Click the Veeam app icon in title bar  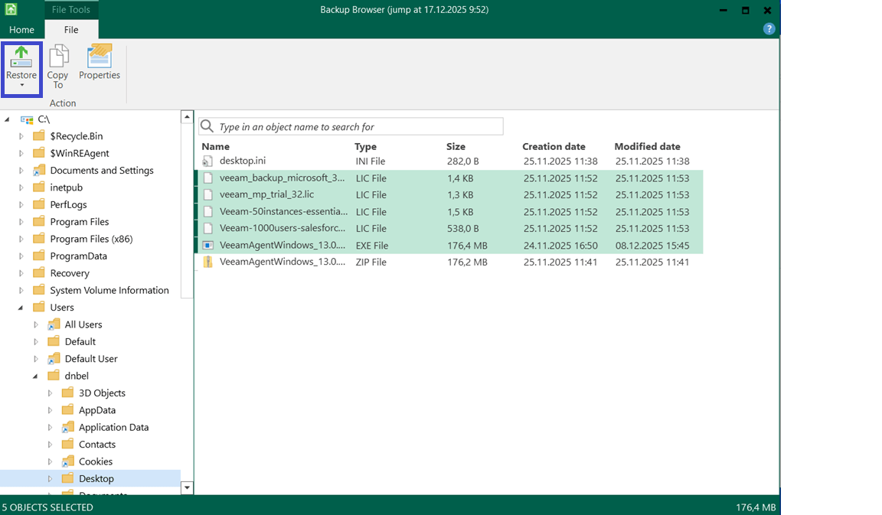tap(12, 10)
